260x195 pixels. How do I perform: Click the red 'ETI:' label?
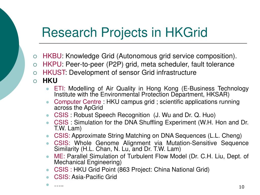coord(60,89)
